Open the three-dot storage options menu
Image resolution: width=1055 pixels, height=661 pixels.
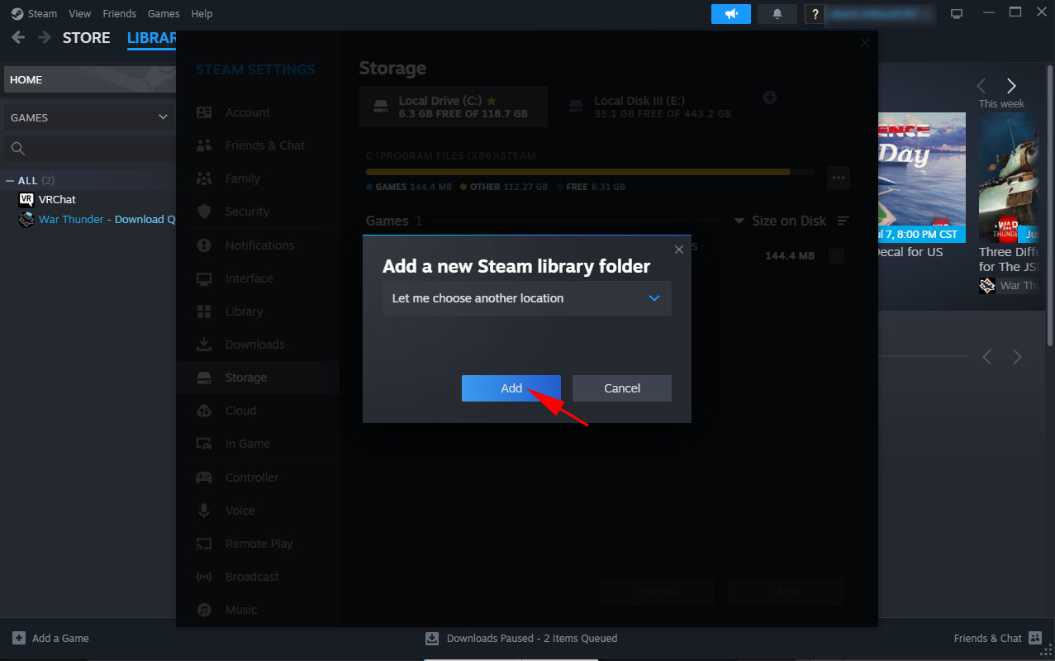[x=839, y=177]
